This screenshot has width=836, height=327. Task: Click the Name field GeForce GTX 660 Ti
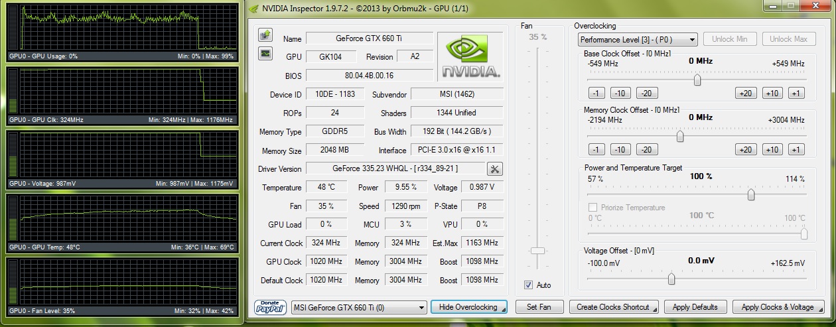[x=370, y=38]
